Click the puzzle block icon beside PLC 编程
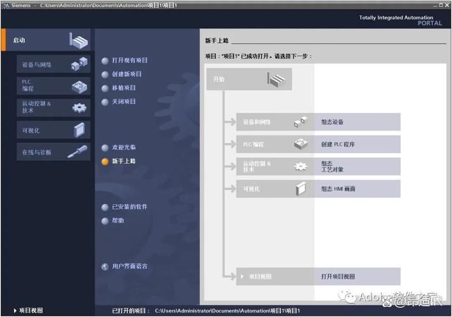Viewport: 452px width, 317px height. click(x=79, y=87)
